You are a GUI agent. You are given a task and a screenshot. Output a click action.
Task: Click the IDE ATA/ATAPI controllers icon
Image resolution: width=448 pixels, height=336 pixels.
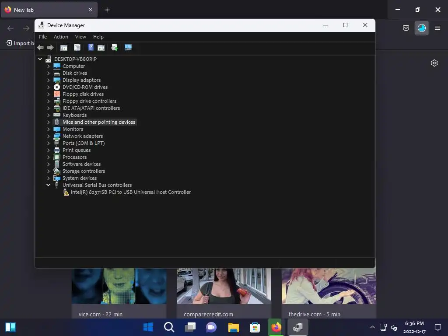(57, 108)
